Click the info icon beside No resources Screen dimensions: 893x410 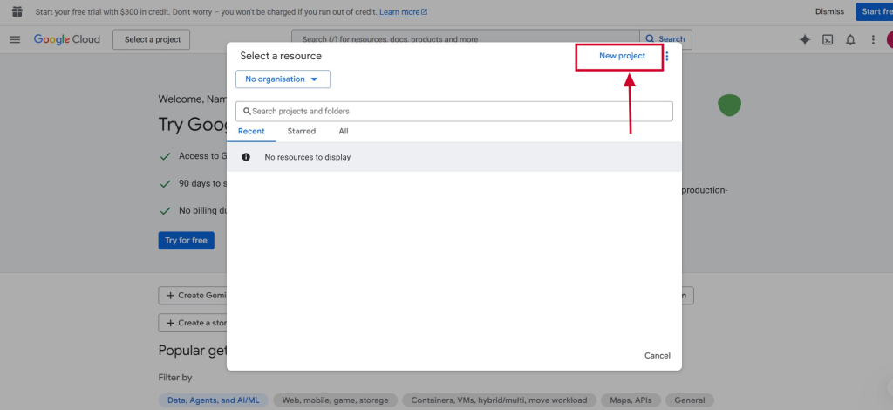tap(245, 157)
